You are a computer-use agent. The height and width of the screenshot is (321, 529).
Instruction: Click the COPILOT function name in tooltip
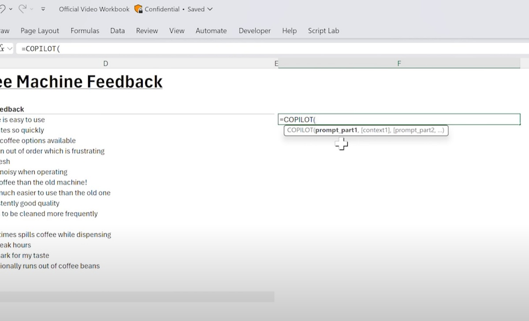point(300,130)
